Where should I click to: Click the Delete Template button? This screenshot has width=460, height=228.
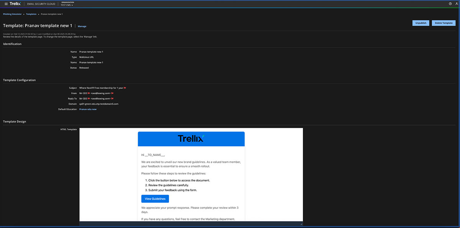(444, 23)
